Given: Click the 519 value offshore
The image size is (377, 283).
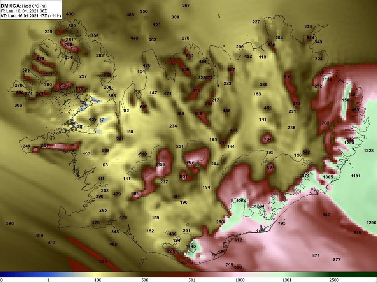Looking at the screenshot, I should click(357, 233).
